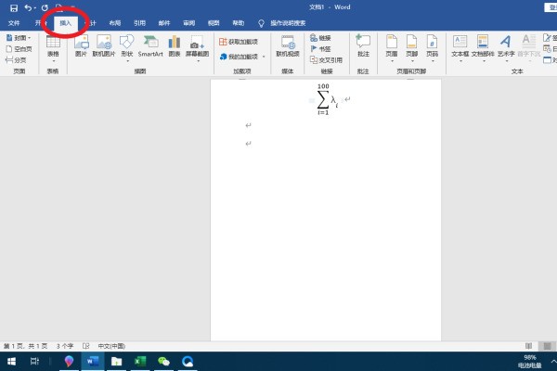Open Excel from the Windows taskbar
Screen dimensions: 557x371
click(x=141, y=361)
